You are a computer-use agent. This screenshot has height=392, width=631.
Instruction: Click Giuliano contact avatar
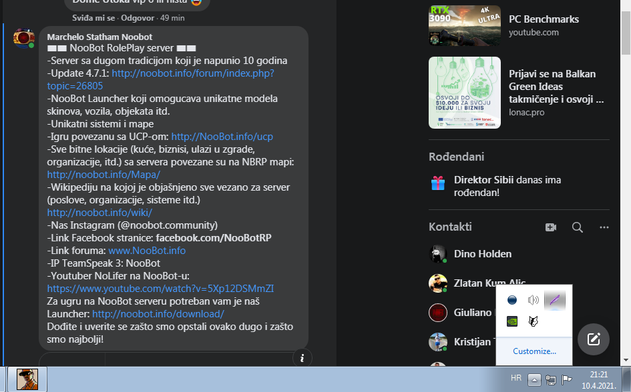(x=438, y=313)
